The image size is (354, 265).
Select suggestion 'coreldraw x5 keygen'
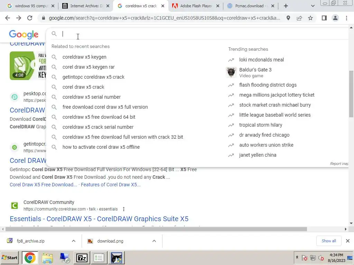(x=84, y=57)
